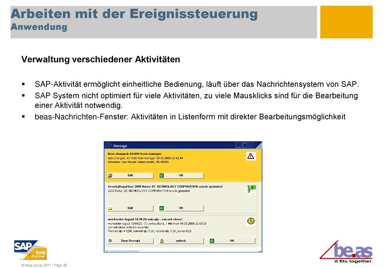The image size is (387, 268).
Task: Select bold heading 'item changed: A11896 from manager'
Action: [135, 154]
